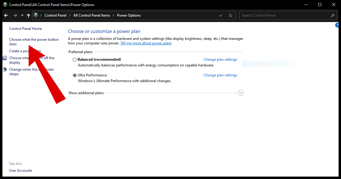This screenshot has width=341, height=179.
Task: Select the Balanced (recommended) power plan
Action: click(75, 60)
